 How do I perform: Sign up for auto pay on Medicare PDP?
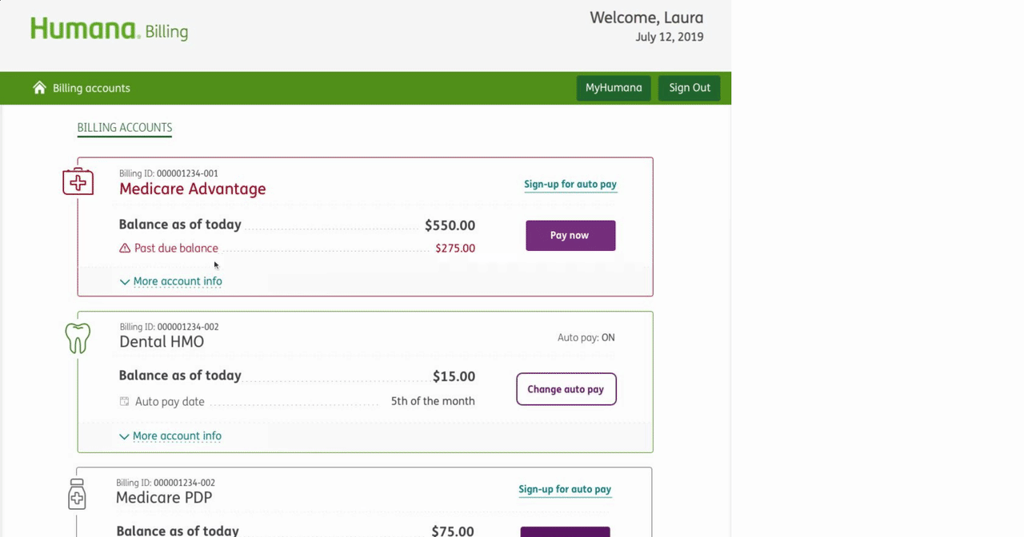pos(565,490)
